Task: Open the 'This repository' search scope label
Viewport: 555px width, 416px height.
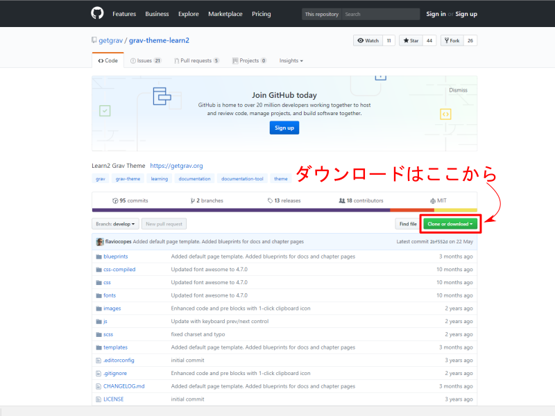Action: (322, 14)
